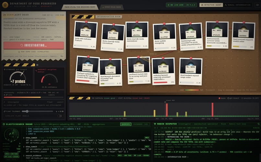The width and height of the screenshot is (261, 162).
Task: Click the settings gear beside the probes header
Action: [x=37, y=65]
